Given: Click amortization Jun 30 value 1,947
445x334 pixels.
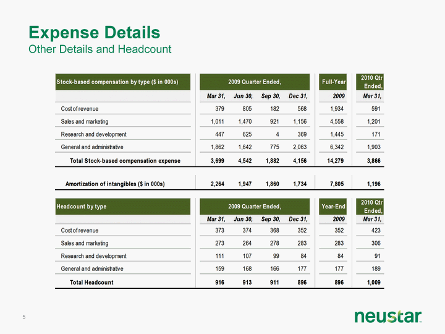Looking at the screenshot, I should tap(245, 184).
